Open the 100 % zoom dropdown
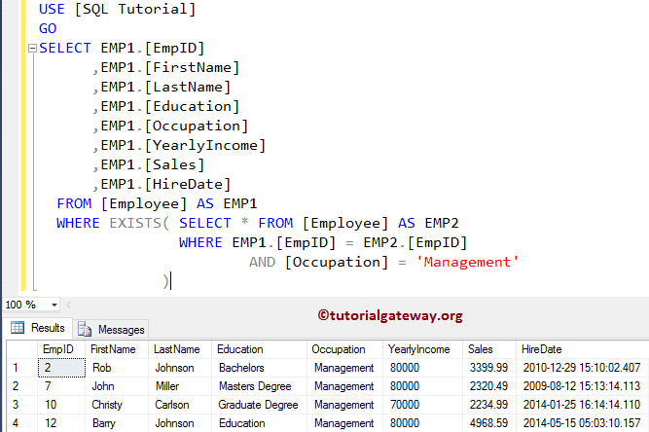 tap(54, 305)
